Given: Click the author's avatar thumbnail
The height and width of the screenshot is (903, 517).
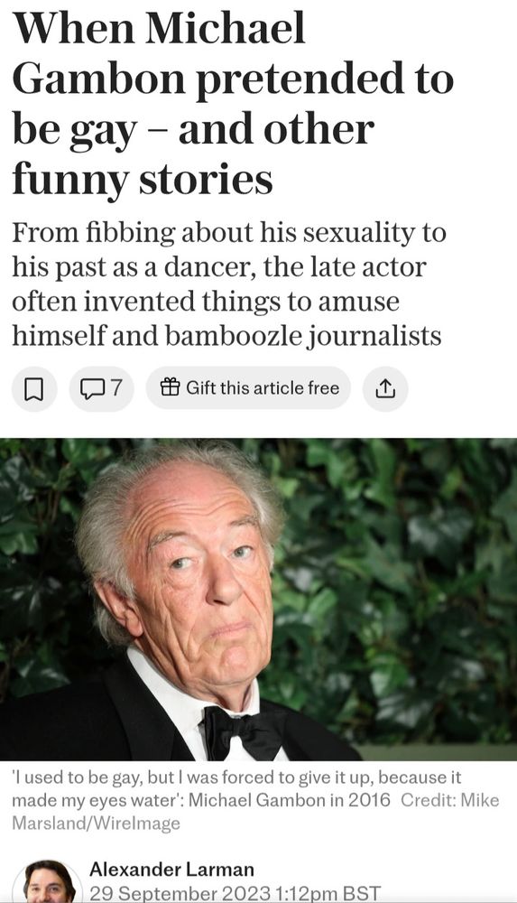Looking at the screenshot, I should pos(48,882).
